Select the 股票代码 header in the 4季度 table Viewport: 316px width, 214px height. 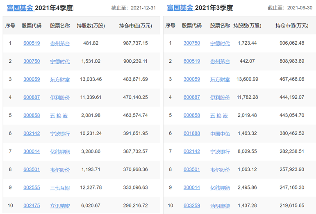pyautogui.click(x=32, y=25)
